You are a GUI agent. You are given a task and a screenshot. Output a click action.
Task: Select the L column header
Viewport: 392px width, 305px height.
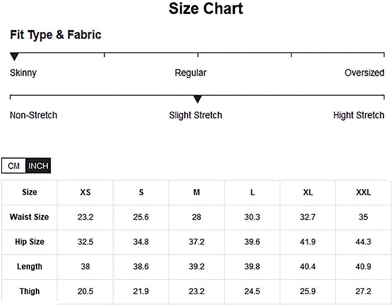(x=252, y=193)
